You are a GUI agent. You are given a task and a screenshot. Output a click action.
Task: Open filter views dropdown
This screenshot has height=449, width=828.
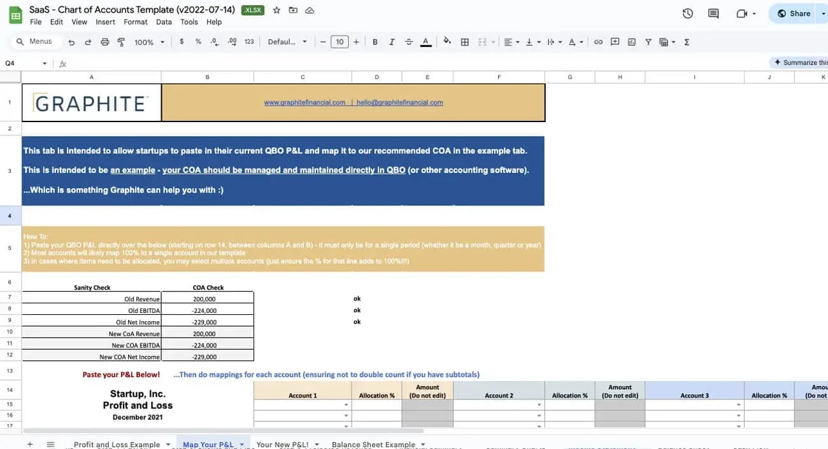pos(667,42)
